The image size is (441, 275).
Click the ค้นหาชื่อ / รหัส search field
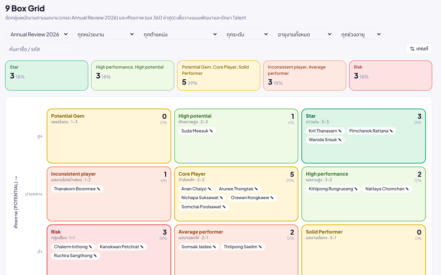42,49
